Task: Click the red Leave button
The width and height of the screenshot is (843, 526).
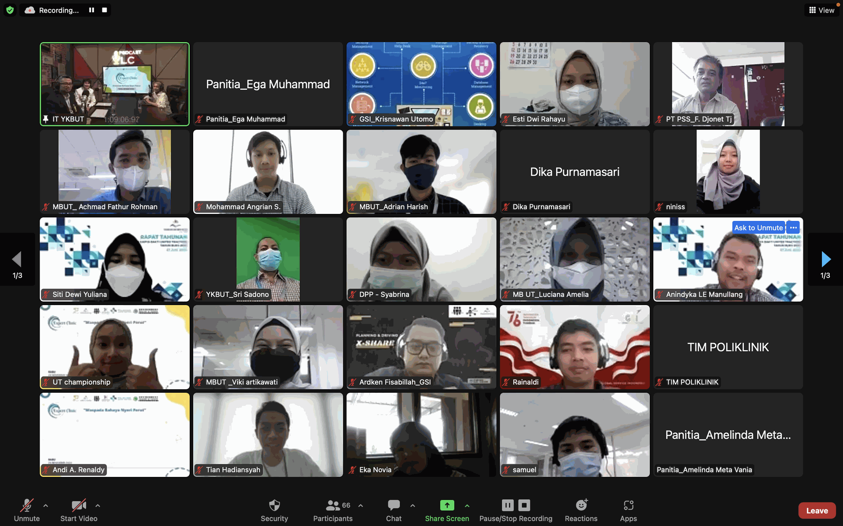Action: [817, 511]
